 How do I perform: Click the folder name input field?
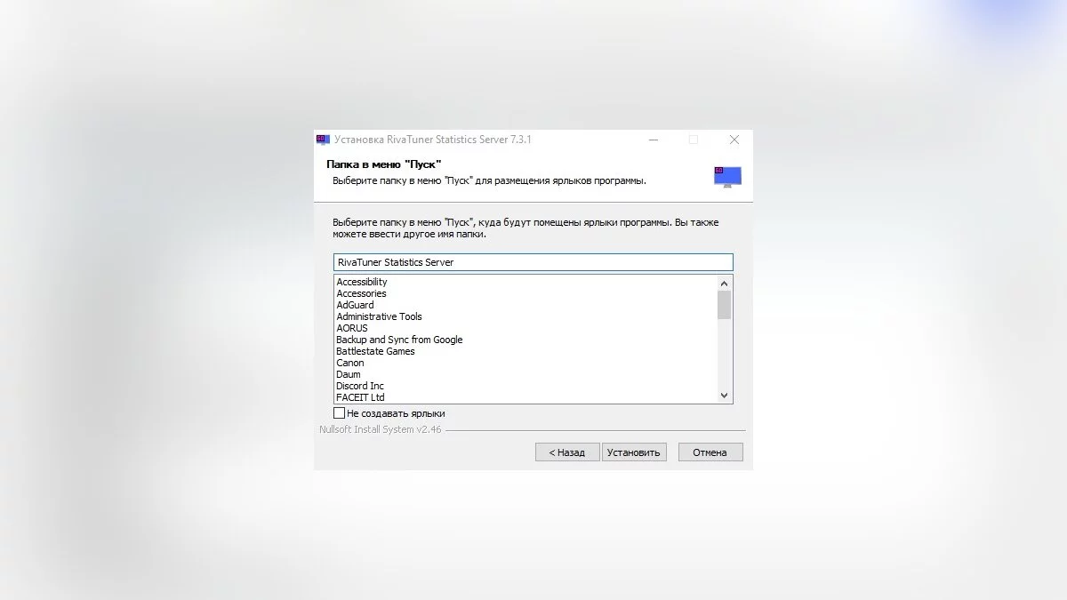pos(533,262)
